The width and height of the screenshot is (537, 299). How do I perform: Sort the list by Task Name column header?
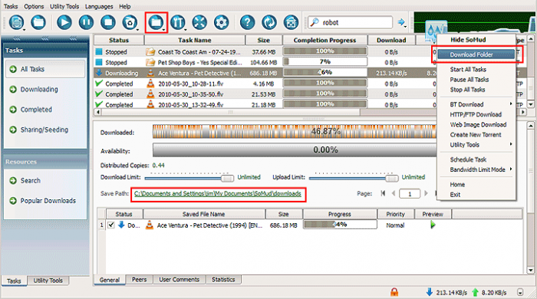pos(195,40)
